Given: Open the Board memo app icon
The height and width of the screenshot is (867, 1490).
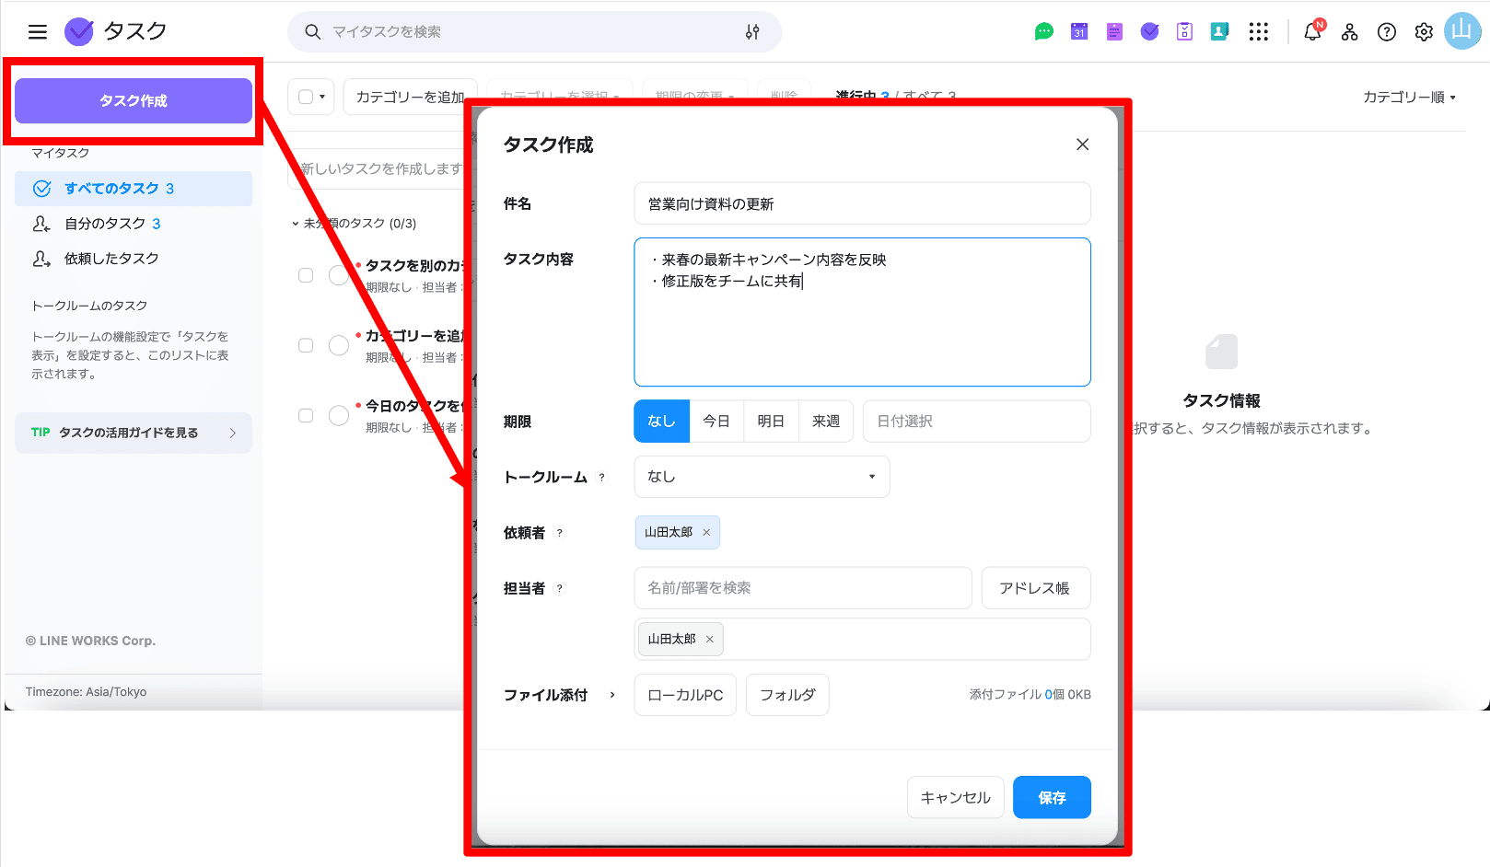Looking at the screenshot, I should click(1113, 30).
